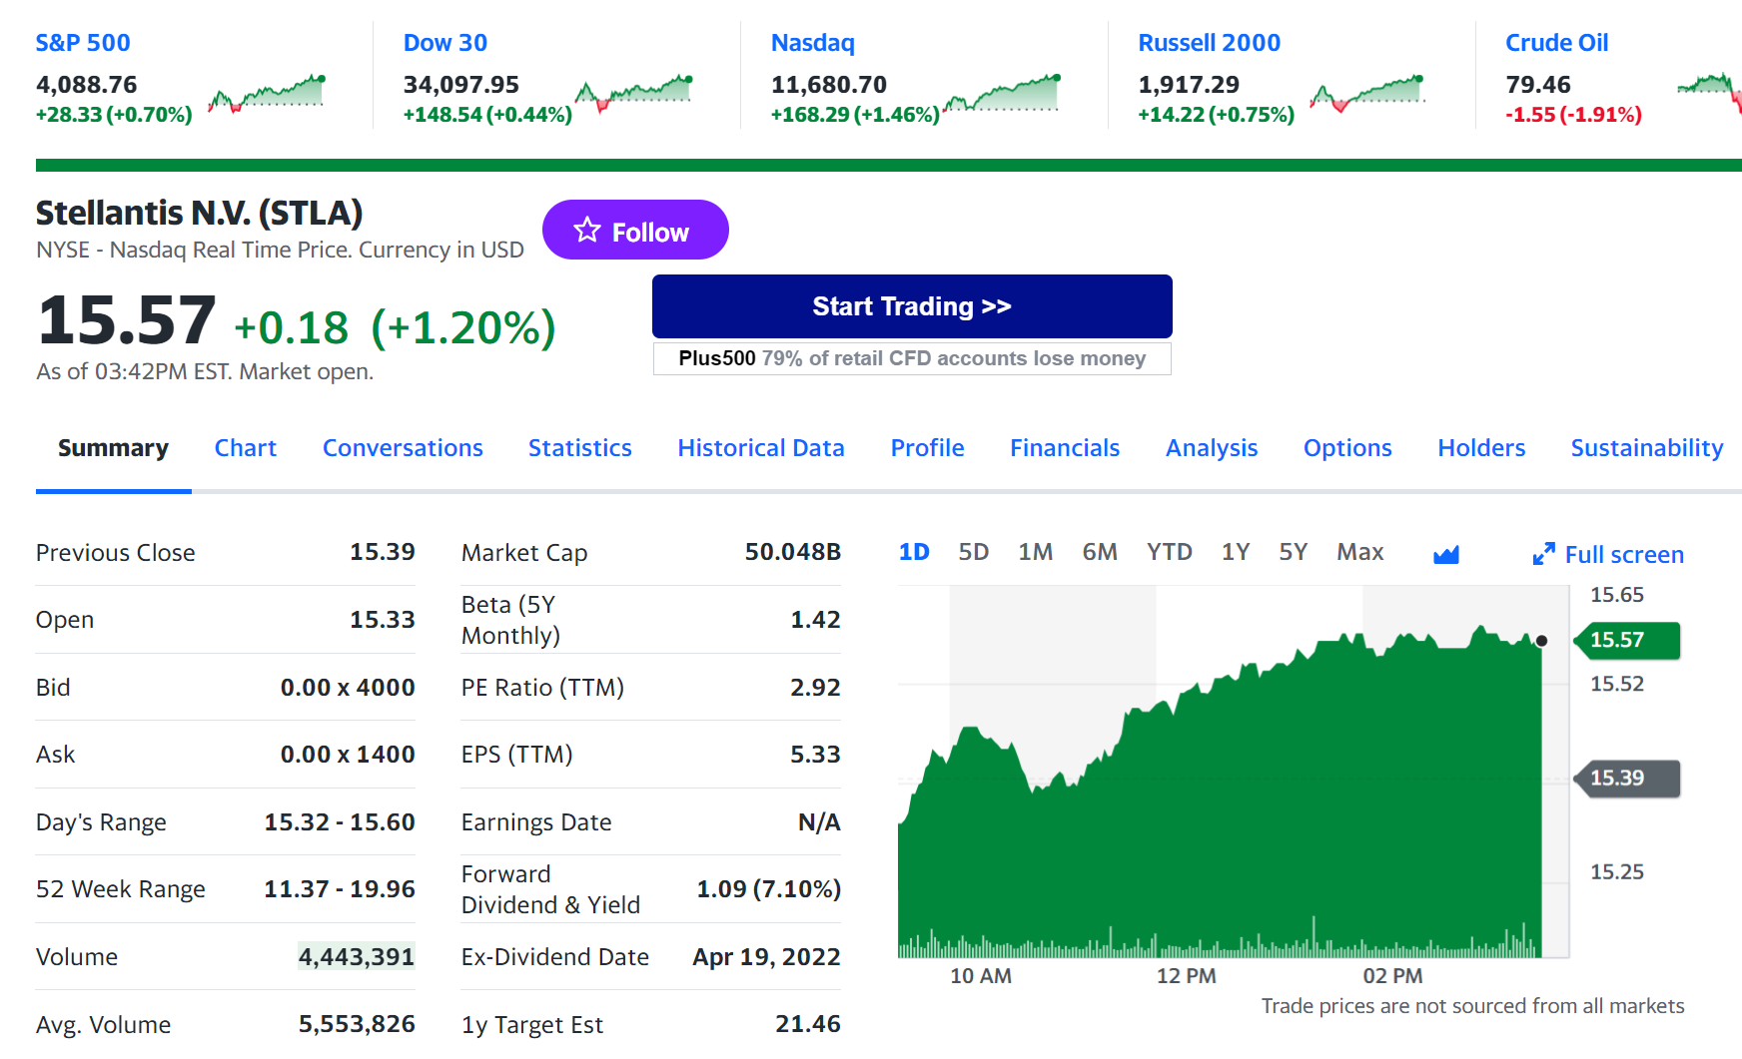This screenshot has height=1059, width=1742.
Task: Select the 5D chart range
Action: (973, 552)
